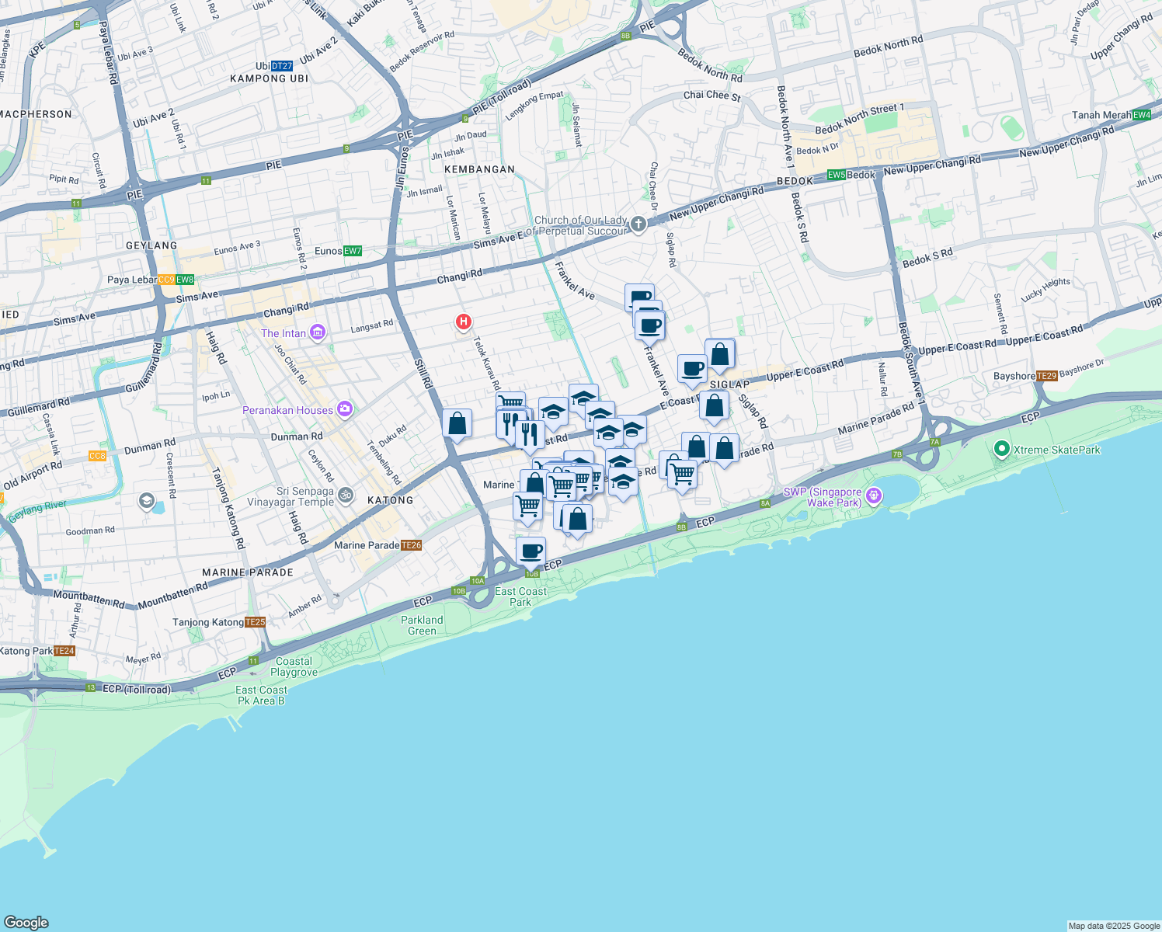
Task: Click the hospital marker near Changi Rd
Action: pyautogui.click(x=464, y=322)
